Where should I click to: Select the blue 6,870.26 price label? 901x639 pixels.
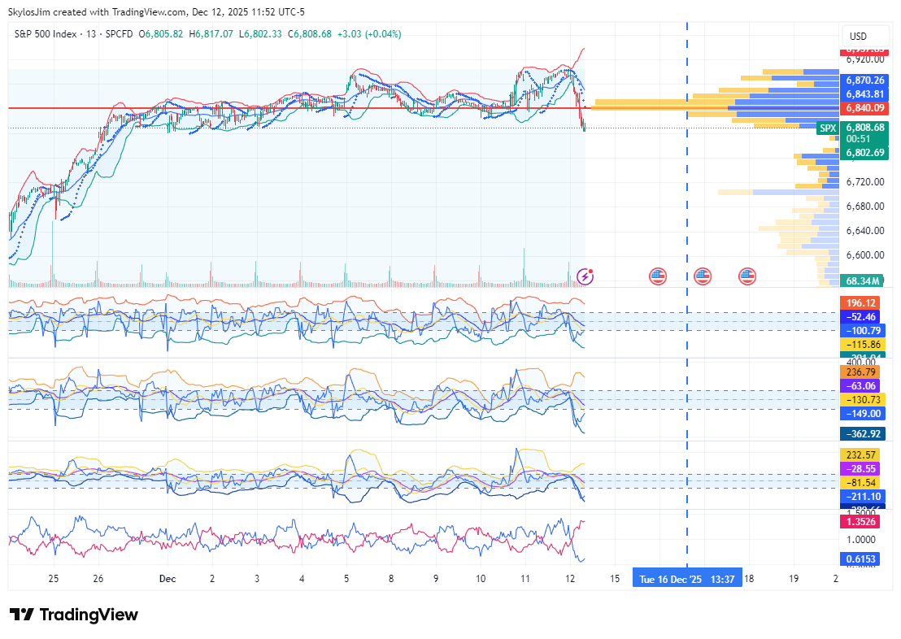click(x=864, y=80)
